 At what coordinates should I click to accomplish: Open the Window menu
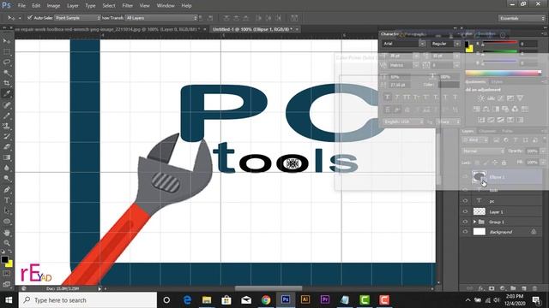(x=166, y=6)
